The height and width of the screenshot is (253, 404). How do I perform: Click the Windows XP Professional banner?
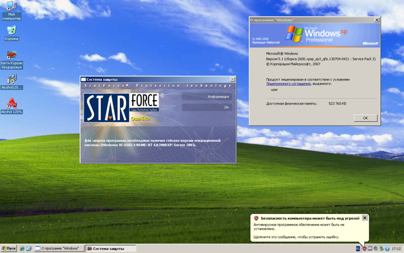(x=315, y=35)
